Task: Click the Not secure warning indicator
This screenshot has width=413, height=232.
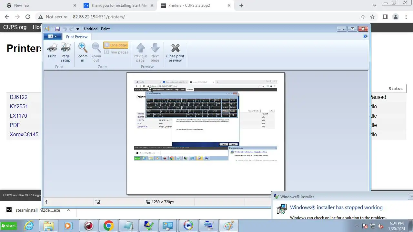Action: [x=53, y=17]
